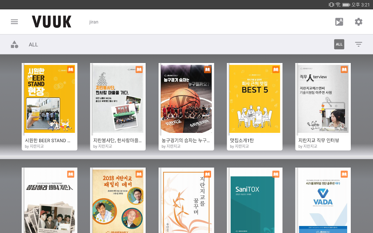Open the 2018 지란지교 패밀리 데이 cover
Screen dimensions: 373x233
coord(118,201)
